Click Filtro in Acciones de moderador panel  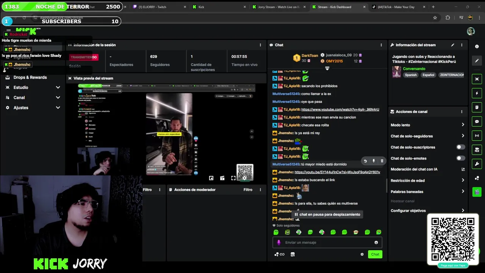point(248,190)
